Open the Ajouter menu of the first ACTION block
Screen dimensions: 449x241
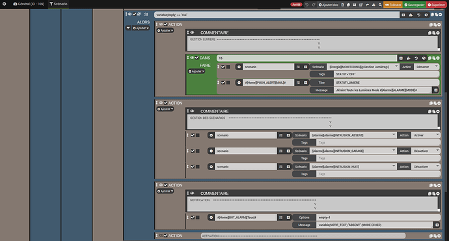[165, 31]
